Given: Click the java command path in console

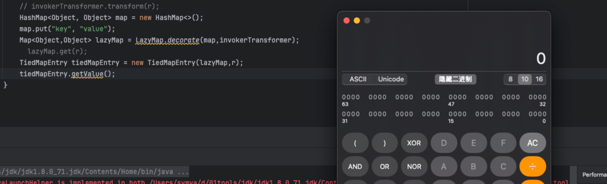Looking at the screenshot, I should pyautogui.click(x=94, y=172).
